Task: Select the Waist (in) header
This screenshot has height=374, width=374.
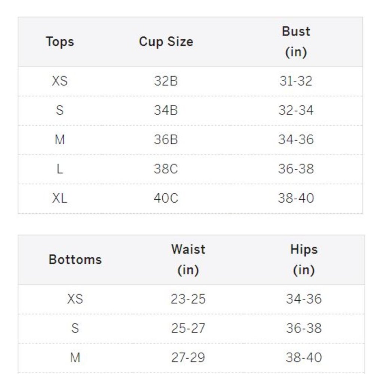Action: click(x=188, y=260)
